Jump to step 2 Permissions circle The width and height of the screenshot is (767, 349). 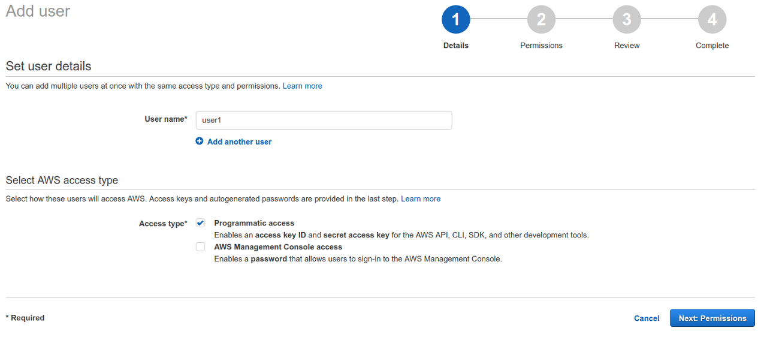coord(541,20)
